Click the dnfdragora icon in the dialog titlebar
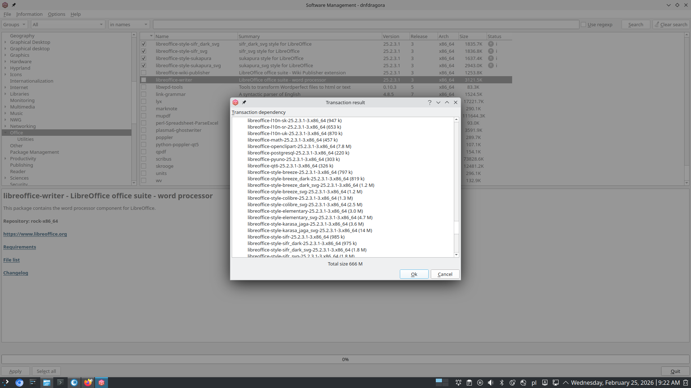 coord(235,102)
